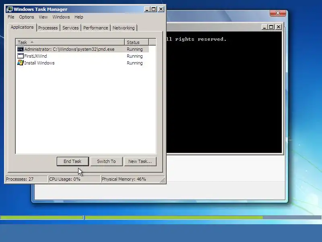Close the command prompt window

[279, 27]
